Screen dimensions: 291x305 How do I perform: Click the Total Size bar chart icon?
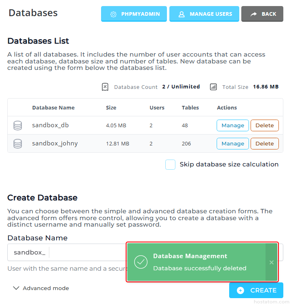[x=213, y=87]
